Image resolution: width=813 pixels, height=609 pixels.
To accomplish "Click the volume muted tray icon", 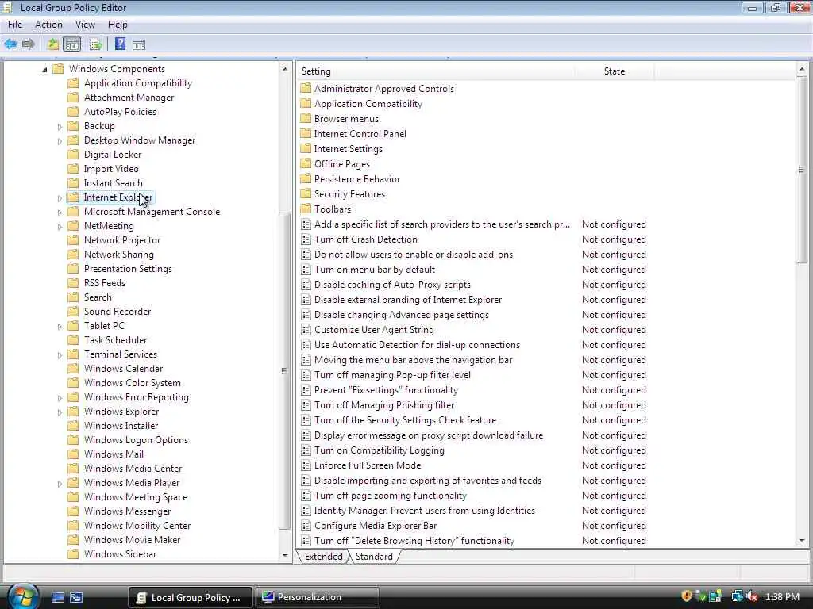I will (x=753, y=596).
